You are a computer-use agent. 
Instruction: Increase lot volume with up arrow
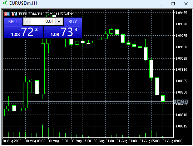(x=59, y=21)
